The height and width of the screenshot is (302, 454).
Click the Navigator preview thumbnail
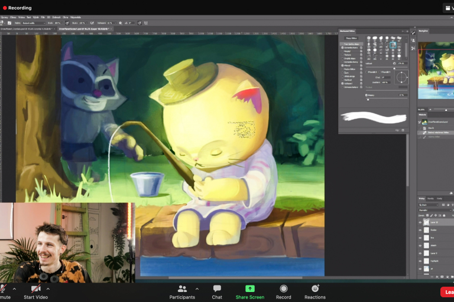[436, 70]
